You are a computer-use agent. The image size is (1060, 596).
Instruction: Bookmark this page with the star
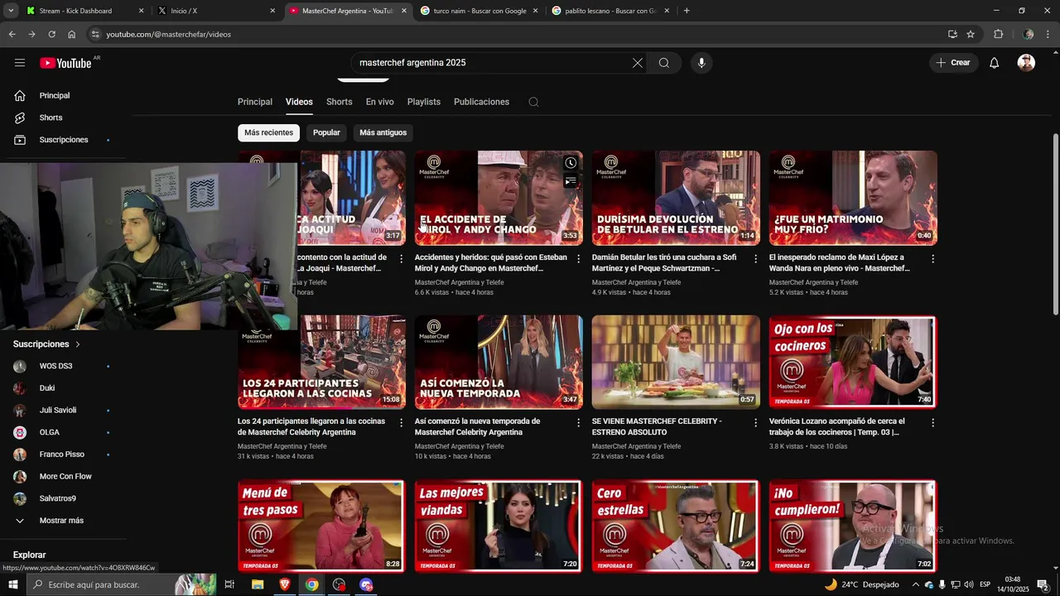(x=971, y=34)
